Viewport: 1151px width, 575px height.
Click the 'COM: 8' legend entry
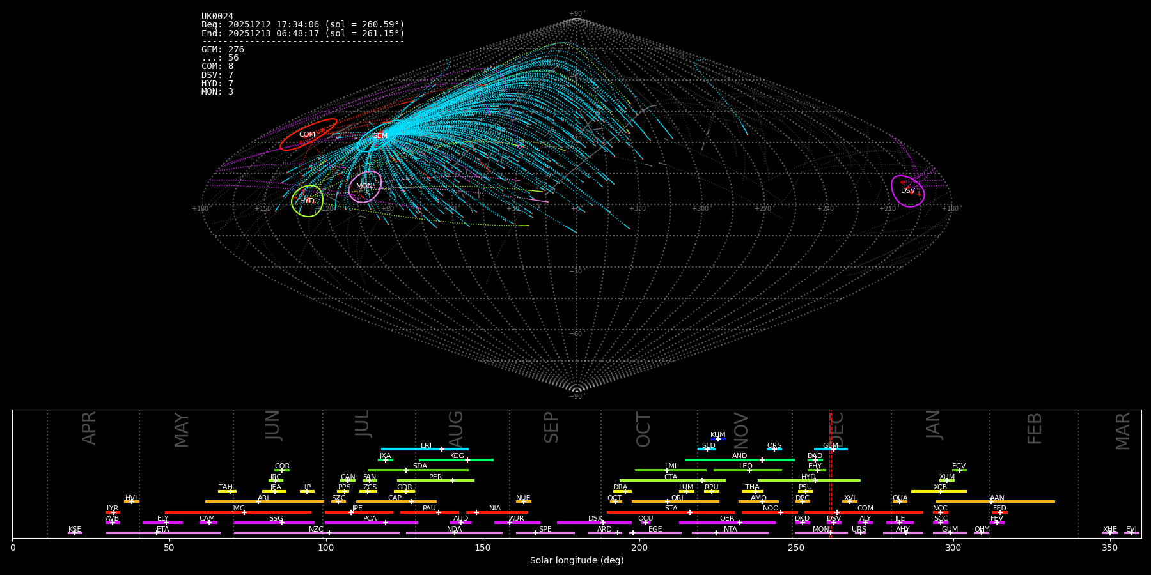[217, 66]
